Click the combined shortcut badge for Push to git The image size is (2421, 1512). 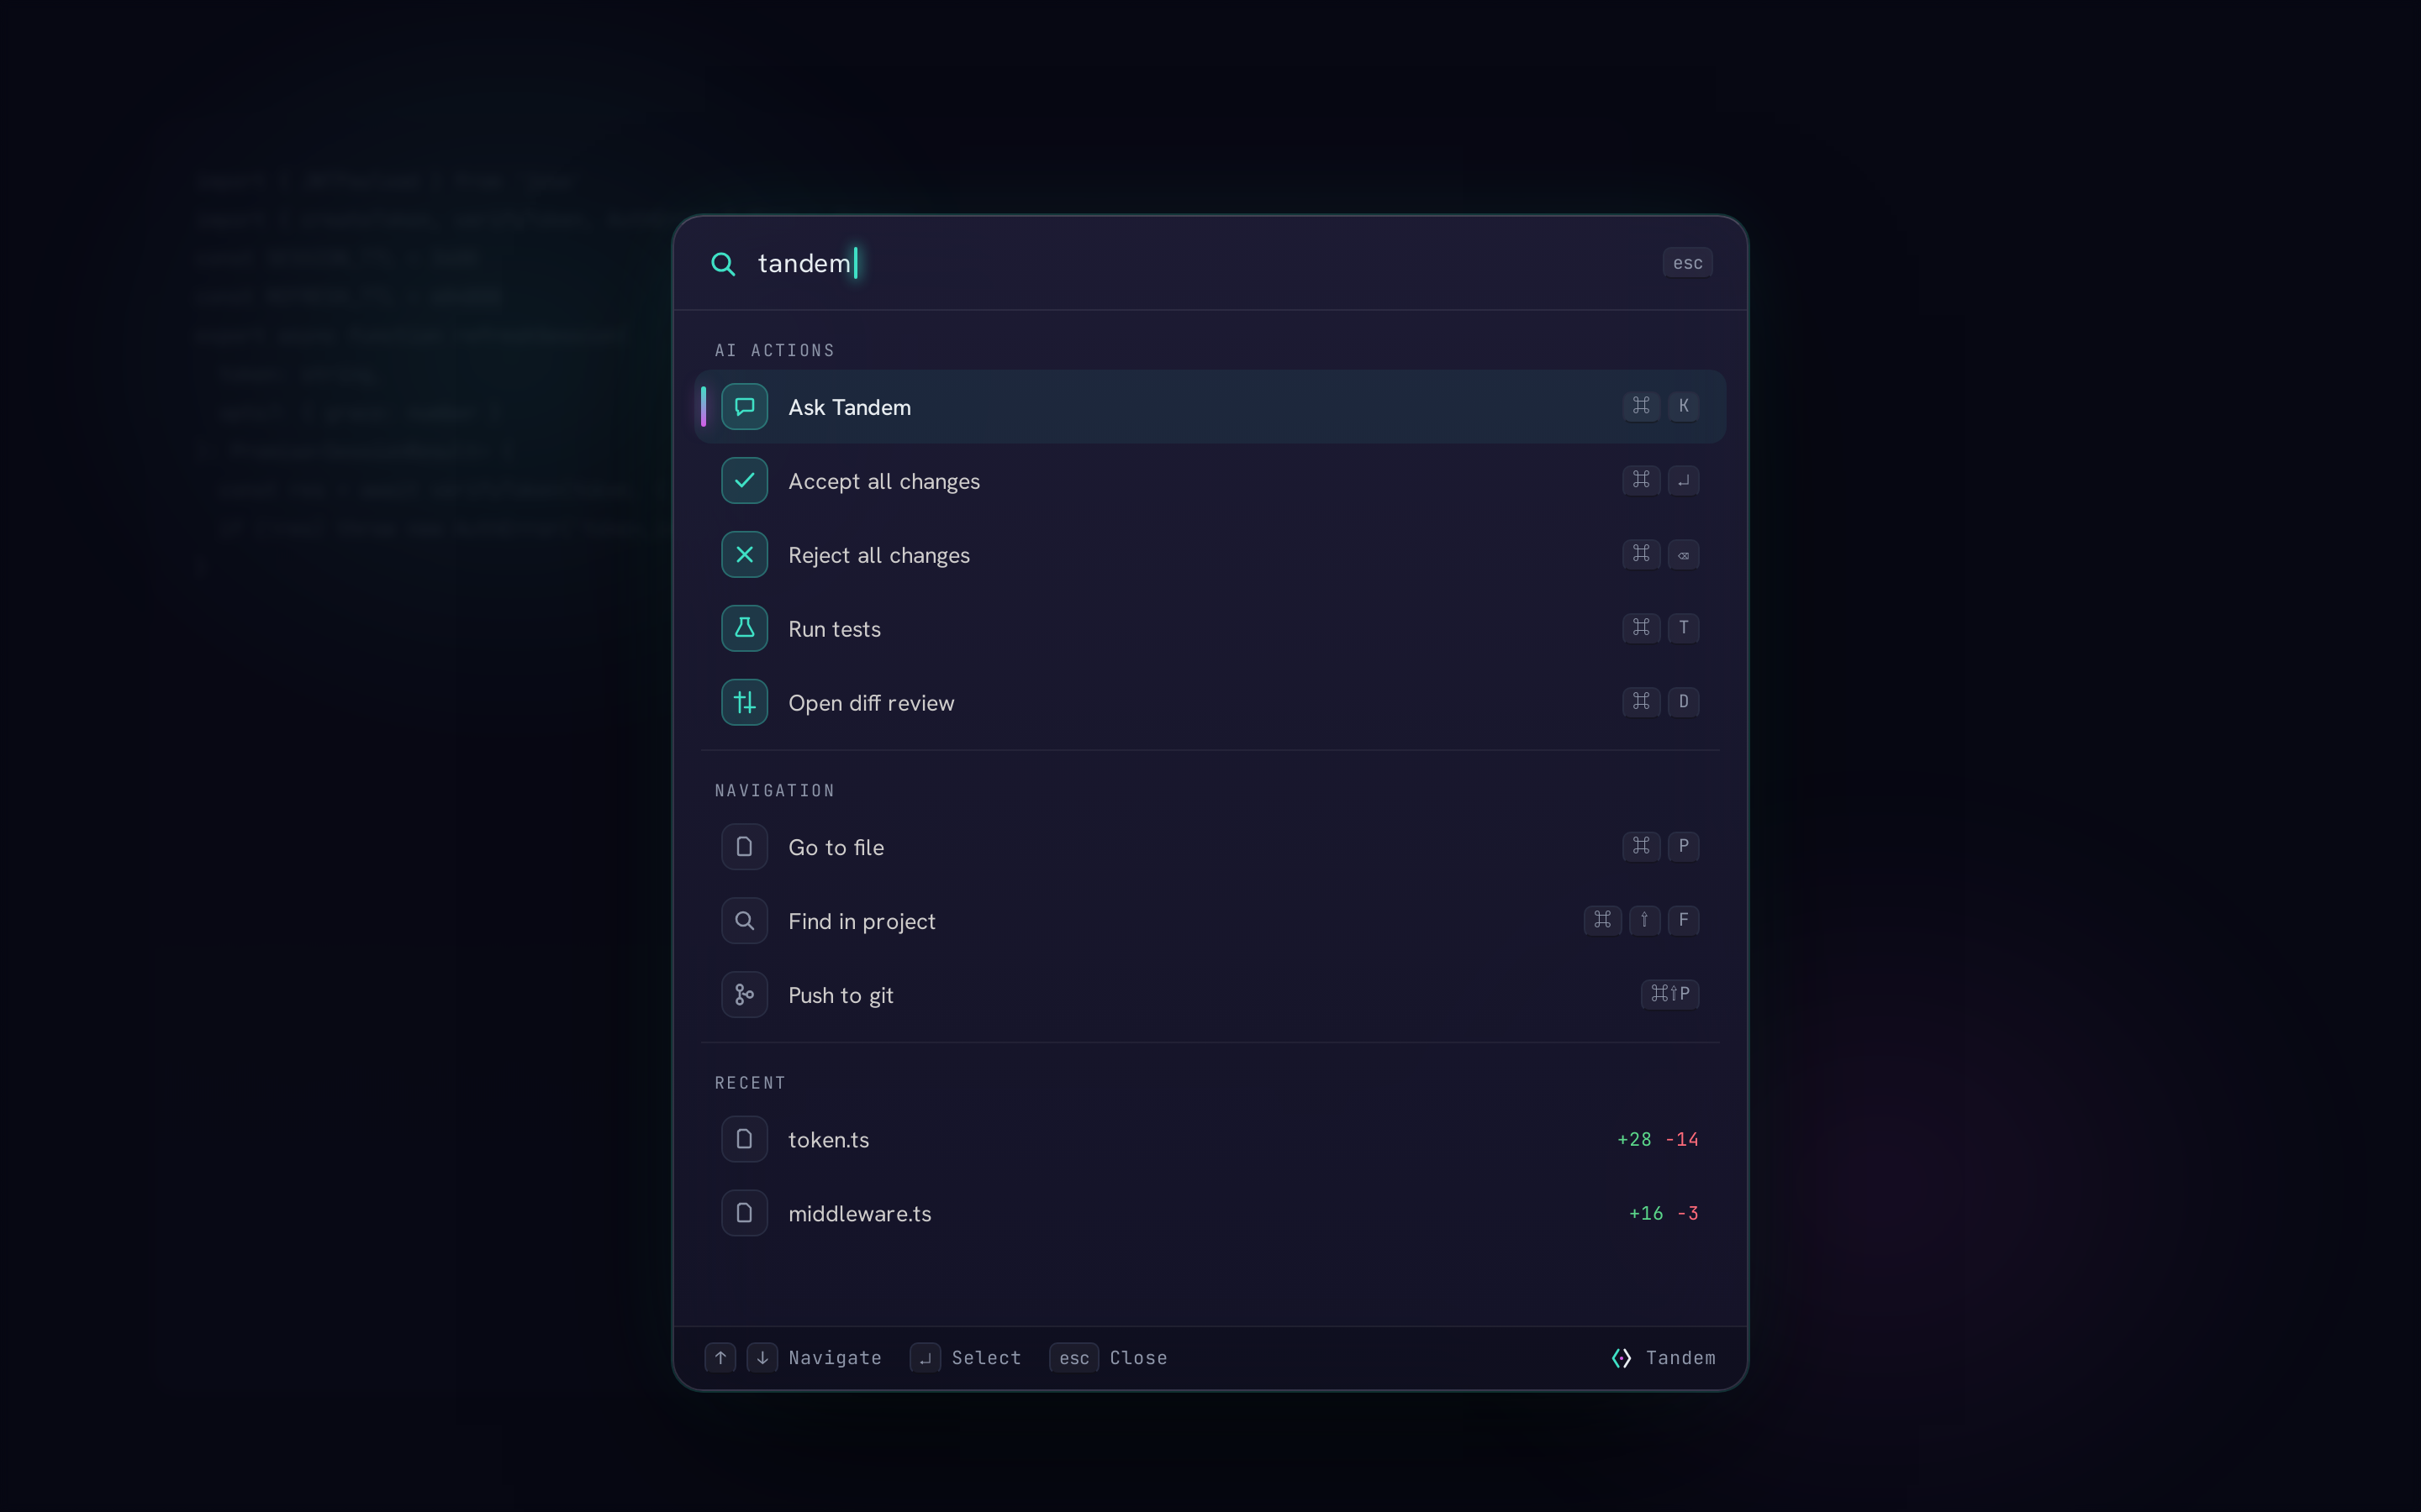click(x=1669, y=994)
